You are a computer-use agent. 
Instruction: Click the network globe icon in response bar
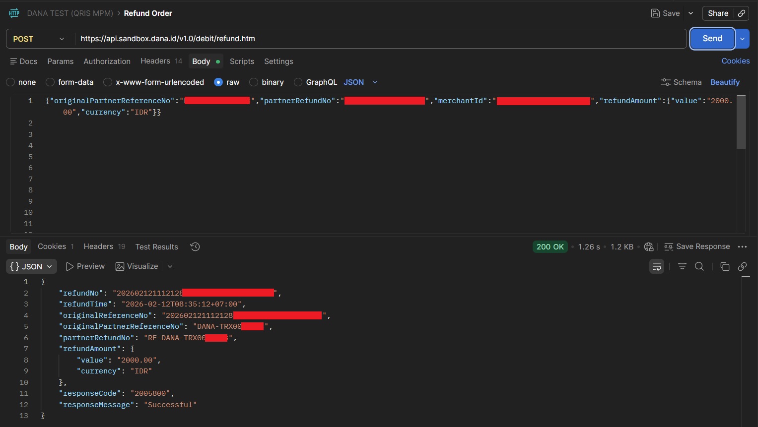649,247
